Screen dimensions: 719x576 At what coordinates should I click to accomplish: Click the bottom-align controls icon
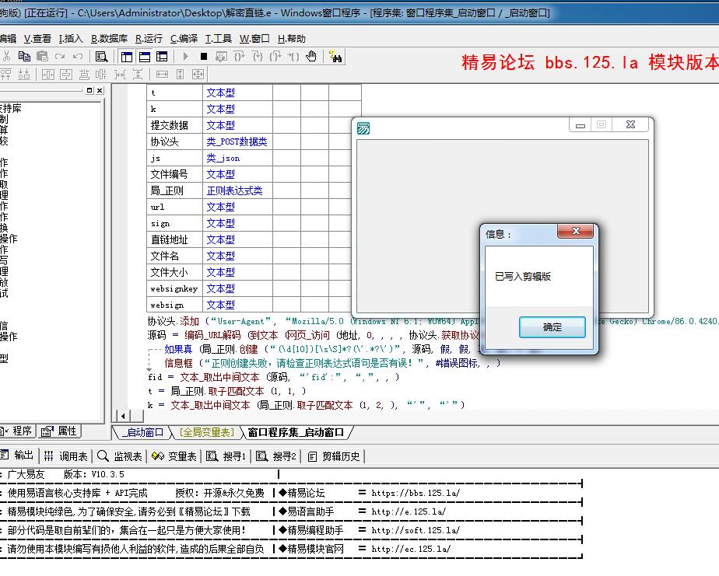[24, 74]
